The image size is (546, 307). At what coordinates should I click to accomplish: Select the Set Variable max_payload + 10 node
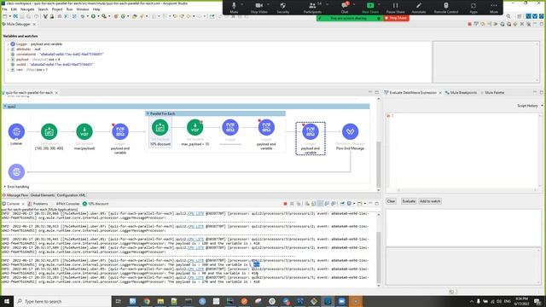pos(195,127)
